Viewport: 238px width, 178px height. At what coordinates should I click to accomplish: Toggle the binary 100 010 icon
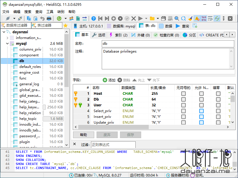(x=204, y=18)
